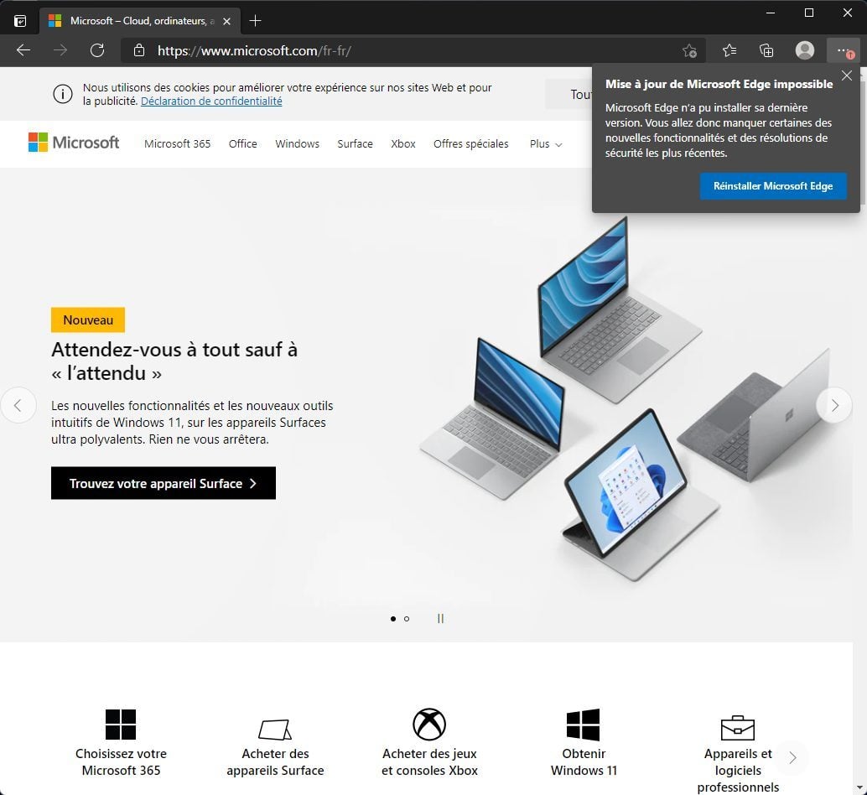View site information via the padlock icon

click(139, 51)
